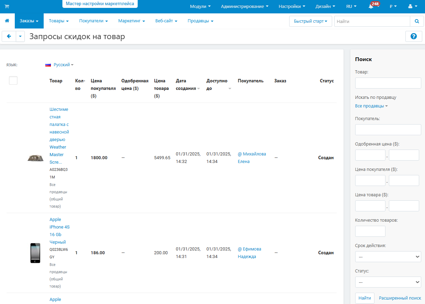Open the Заказы menu
Screen dimensions: 425x304
[x=29, y=21]
